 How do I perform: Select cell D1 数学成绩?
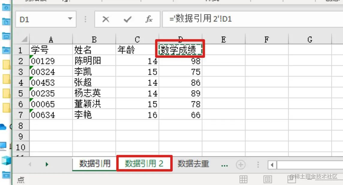click(x=180, y=50)
